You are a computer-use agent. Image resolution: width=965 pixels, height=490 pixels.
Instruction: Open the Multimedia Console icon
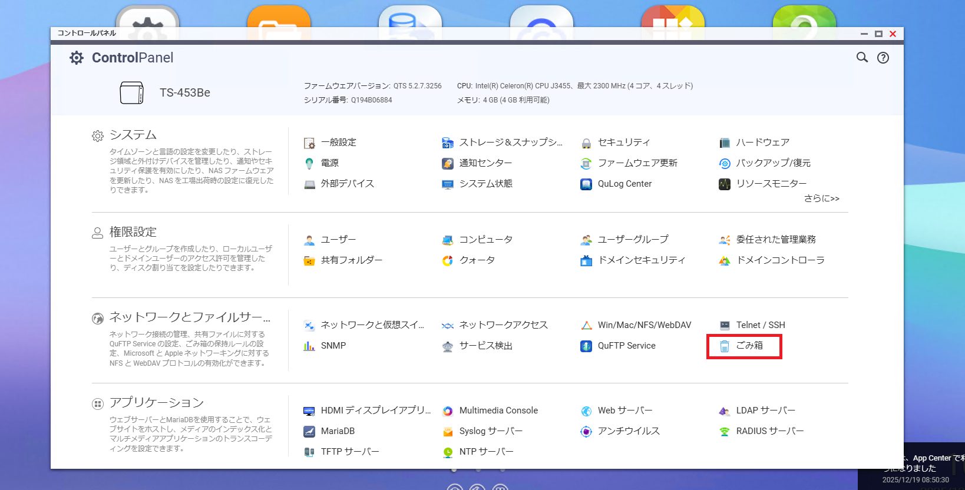pyautogui.click(x=448, y=411)
